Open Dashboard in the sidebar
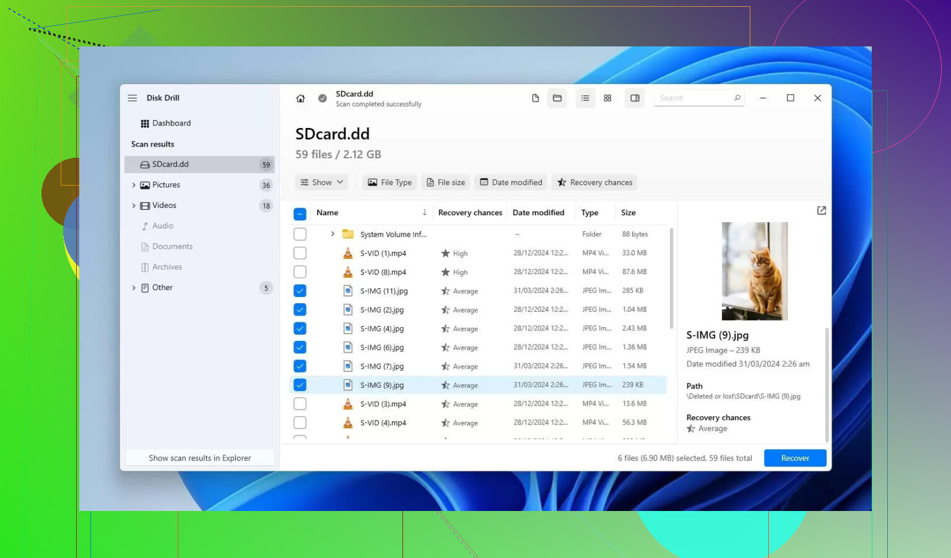This screenshot has height=558, width=951. pyautogui.click(x=171, y=123)
